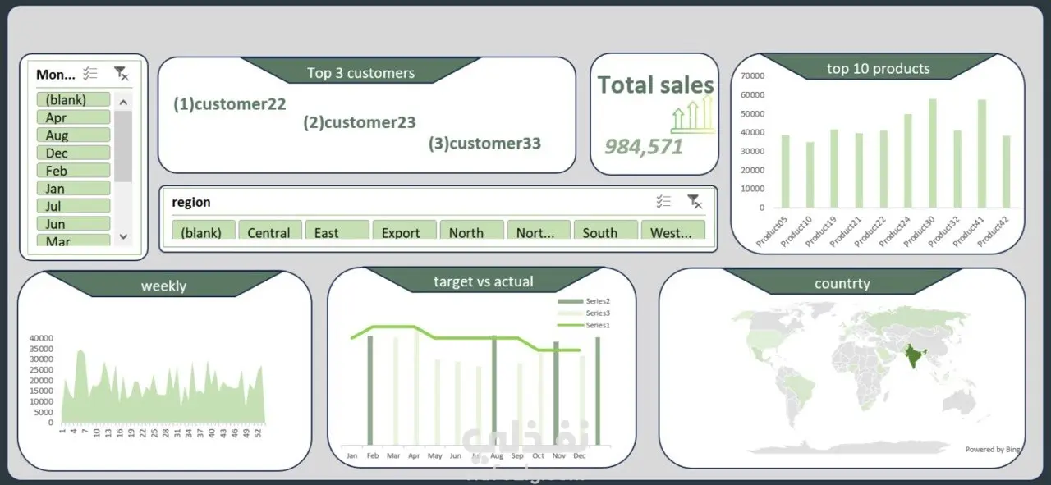Toggle multi-select on the Month slicer

pos(90,74)
